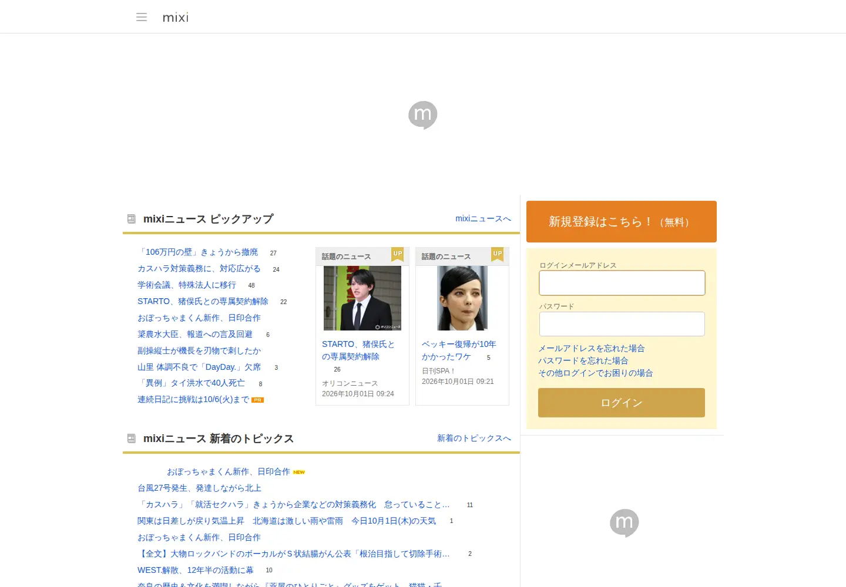The width and height of the screenshot is (846, 587).
Task: Click the gray mixi logo banner at top
Action: 423,115
